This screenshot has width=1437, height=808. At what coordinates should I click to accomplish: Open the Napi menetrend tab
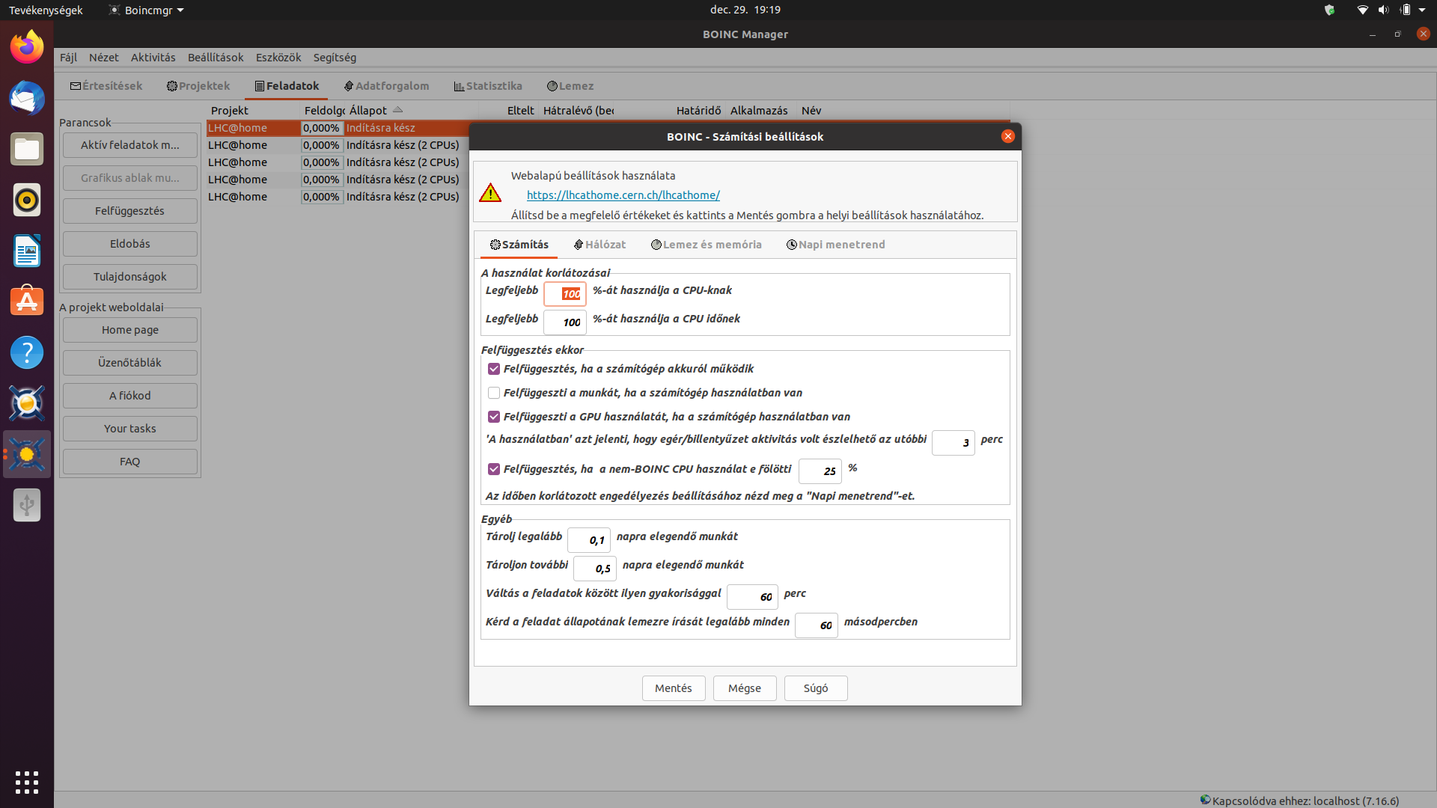click(x=835, y=245)
